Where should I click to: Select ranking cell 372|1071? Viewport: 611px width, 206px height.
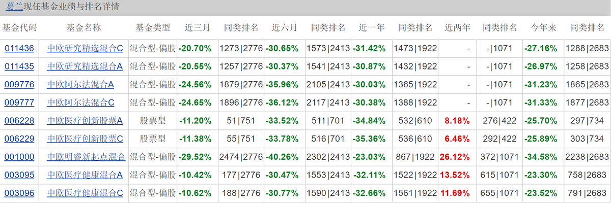click(x=499, y=157)
